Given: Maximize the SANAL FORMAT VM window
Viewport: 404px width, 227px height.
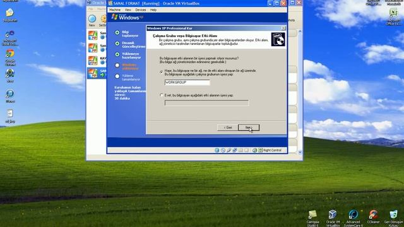Looking at the screenshot, I should coord(277,3).
